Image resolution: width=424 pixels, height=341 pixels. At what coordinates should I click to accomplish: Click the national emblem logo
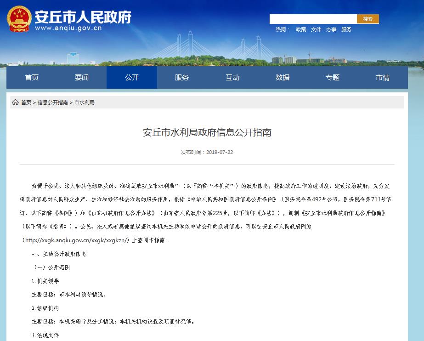19,19
